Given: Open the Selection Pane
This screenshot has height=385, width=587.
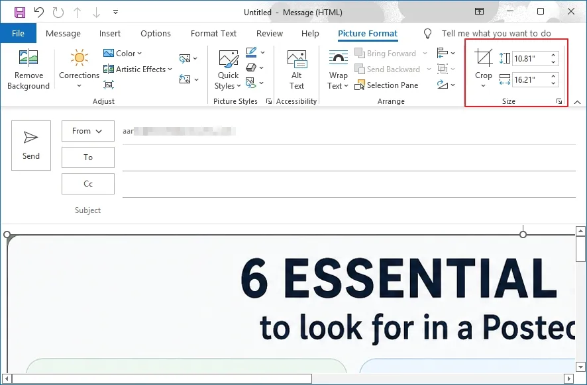Looking at the screenshot, I should pos(386,85).
